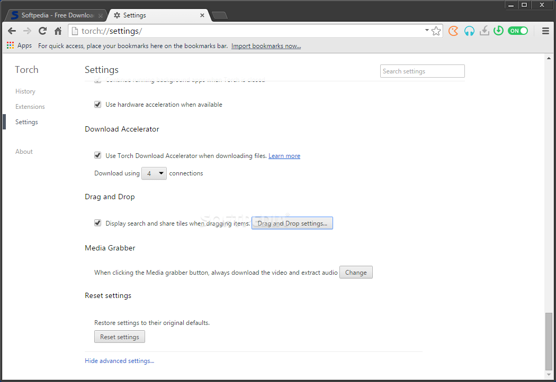Disable Torch Download Accelerator checkbox

point(97,155)
